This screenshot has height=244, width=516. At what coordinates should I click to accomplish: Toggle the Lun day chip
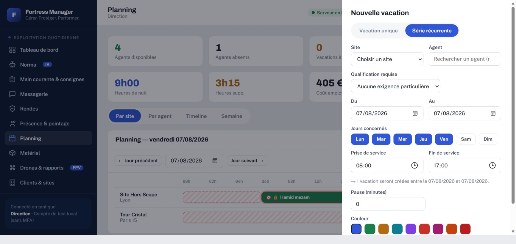click(x=360, y=139)
